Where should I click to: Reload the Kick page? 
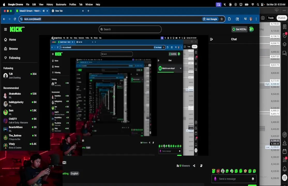[15, 19]
